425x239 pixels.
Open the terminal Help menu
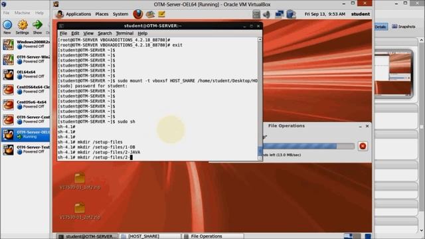click(x=142, y=33)
